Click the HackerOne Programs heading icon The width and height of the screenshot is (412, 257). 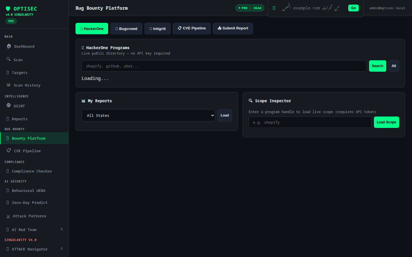83,48
